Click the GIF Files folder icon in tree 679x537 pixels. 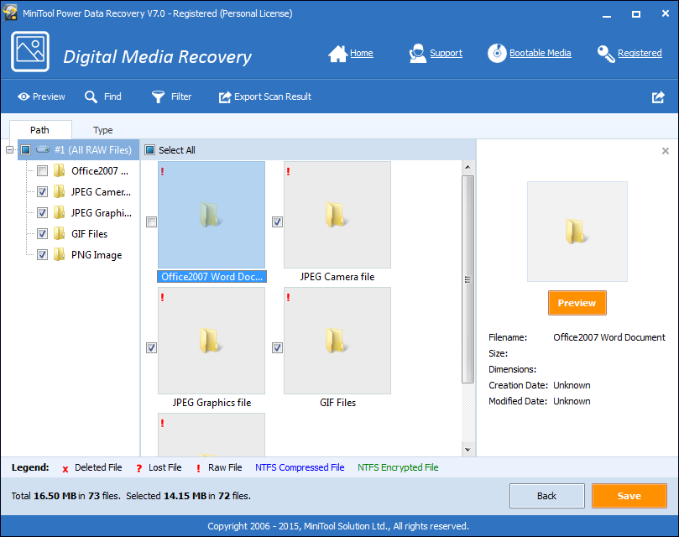pos(59,233)
